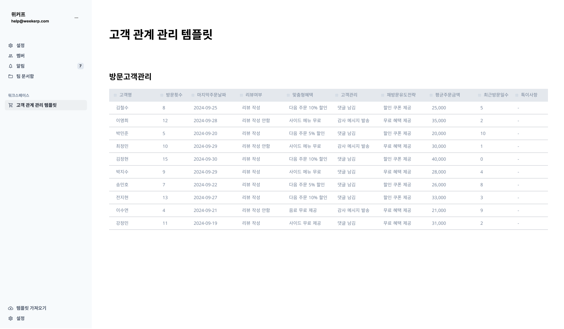This screenshot has height=329, width=564.
Task: Click the grip icon beside 고객관리 header
Action: 337,95
